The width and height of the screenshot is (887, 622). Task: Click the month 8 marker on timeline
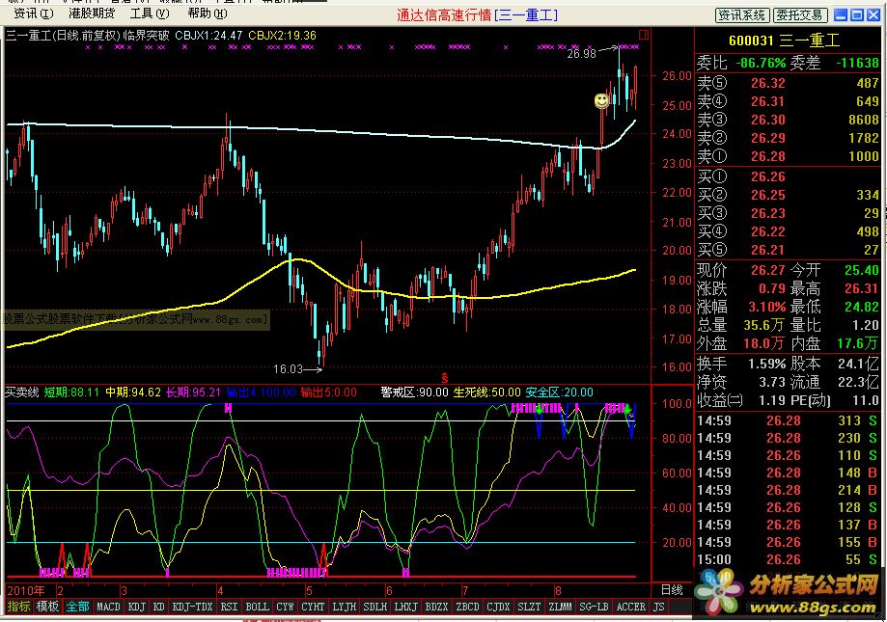[x=558, y=591]
